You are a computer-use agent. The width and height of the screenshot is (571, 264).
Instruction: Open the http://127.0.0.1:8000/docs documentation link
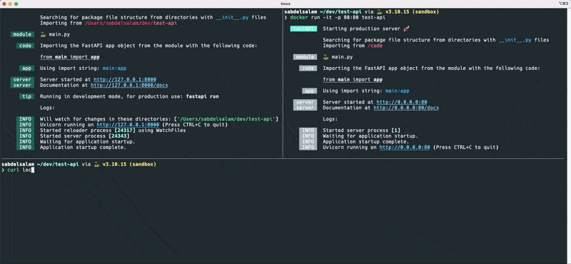129,86
